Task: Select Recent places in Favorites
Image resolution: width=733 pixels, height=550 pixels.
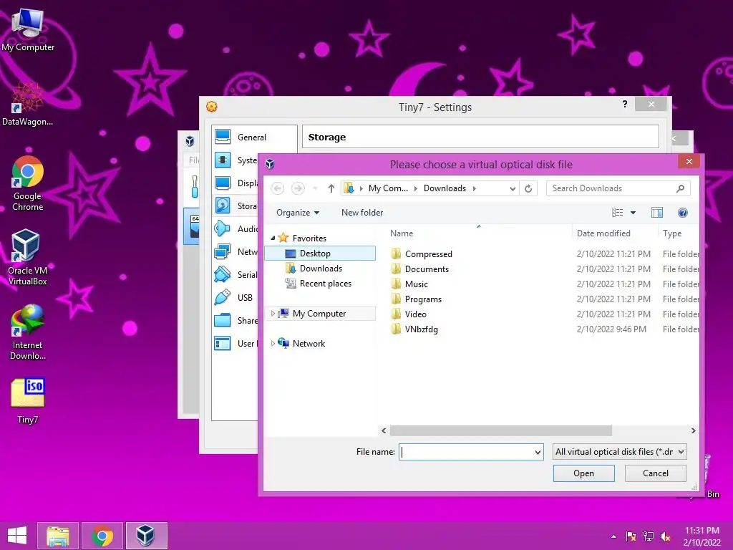Action: (x=320, y=284)
